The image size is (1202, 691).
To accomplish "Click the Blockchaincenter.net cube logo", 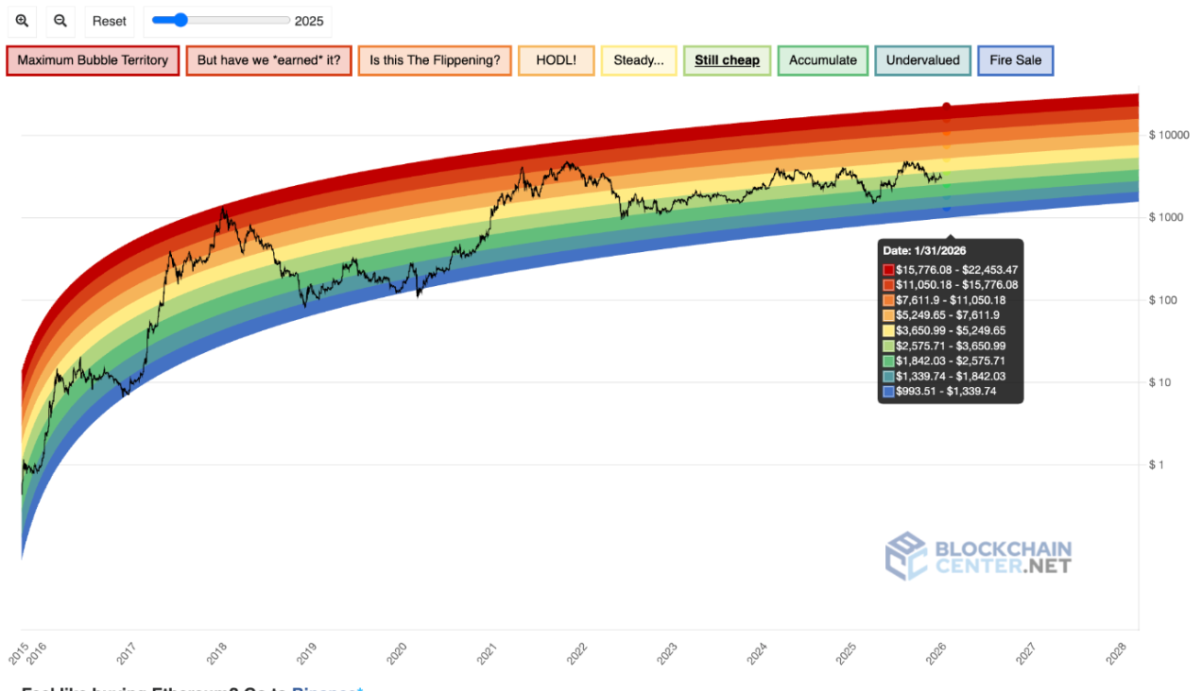I will click(x=905, y=556).
